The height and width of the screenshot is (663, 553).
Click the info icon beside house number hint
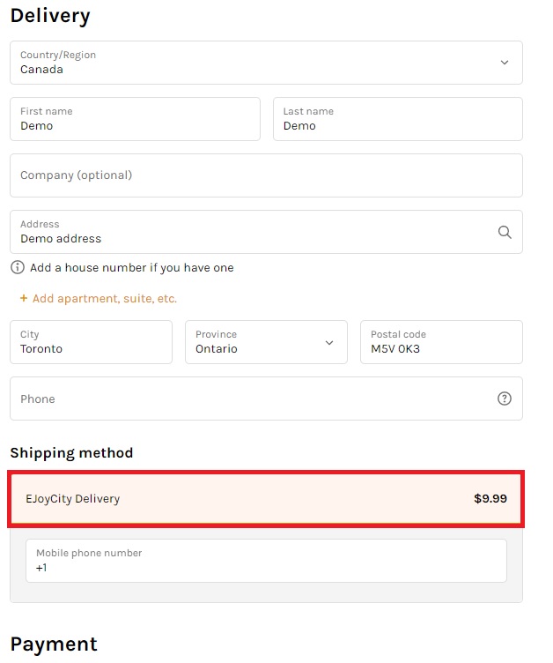pos(18,267)
